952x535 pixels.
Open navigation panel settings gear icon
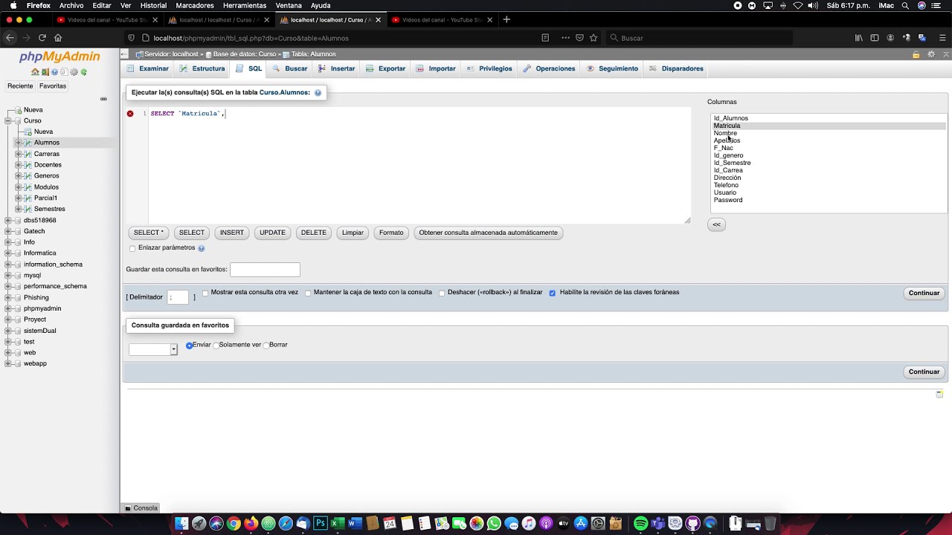[x=74, y=72]
